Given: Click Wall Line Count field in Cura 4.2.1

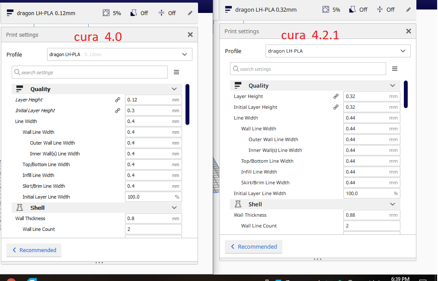Looking at the screenshot, I should [371, 226].
